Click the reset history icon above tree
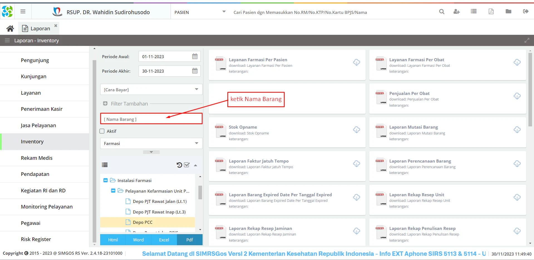This screenshot has height=260, width=534. pos(179,165)
